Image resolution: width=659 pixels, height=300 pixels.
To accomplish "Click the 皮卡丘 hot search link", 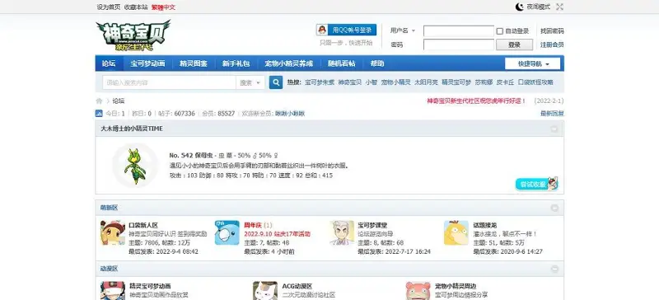I will (x=505, y=82).
